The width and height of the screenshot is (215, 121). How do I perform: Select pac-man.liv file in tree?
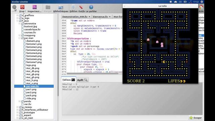[x=33, y=86]
